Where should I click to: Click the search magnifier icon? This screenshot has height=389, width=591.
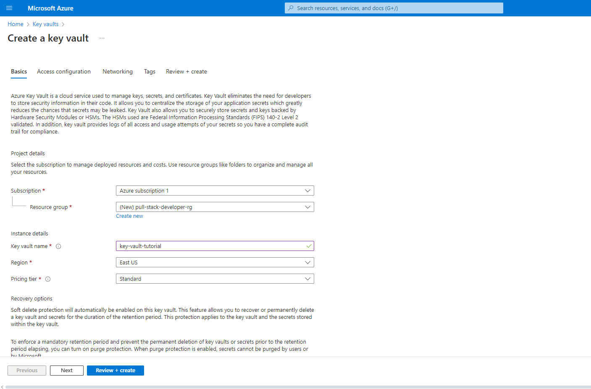tap(291, 8)
